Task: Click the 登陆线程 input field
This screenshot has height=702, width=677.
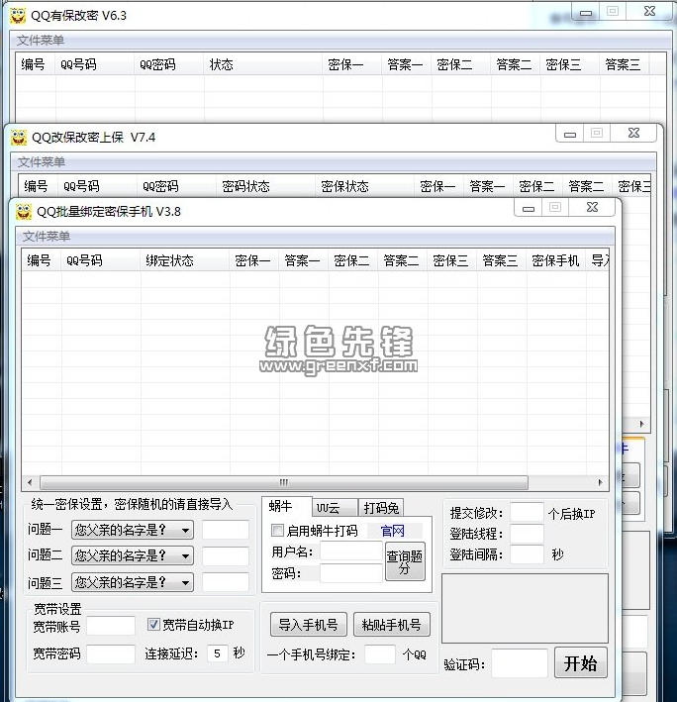Action: [x=528, y=534]
